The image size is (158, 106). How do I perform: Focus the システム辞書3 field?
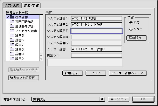[x=97, y=31]
